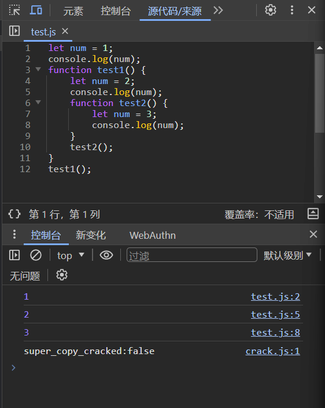
Task: Click 第 1 行, 第 1 列 position indicator
Action: 64,214
